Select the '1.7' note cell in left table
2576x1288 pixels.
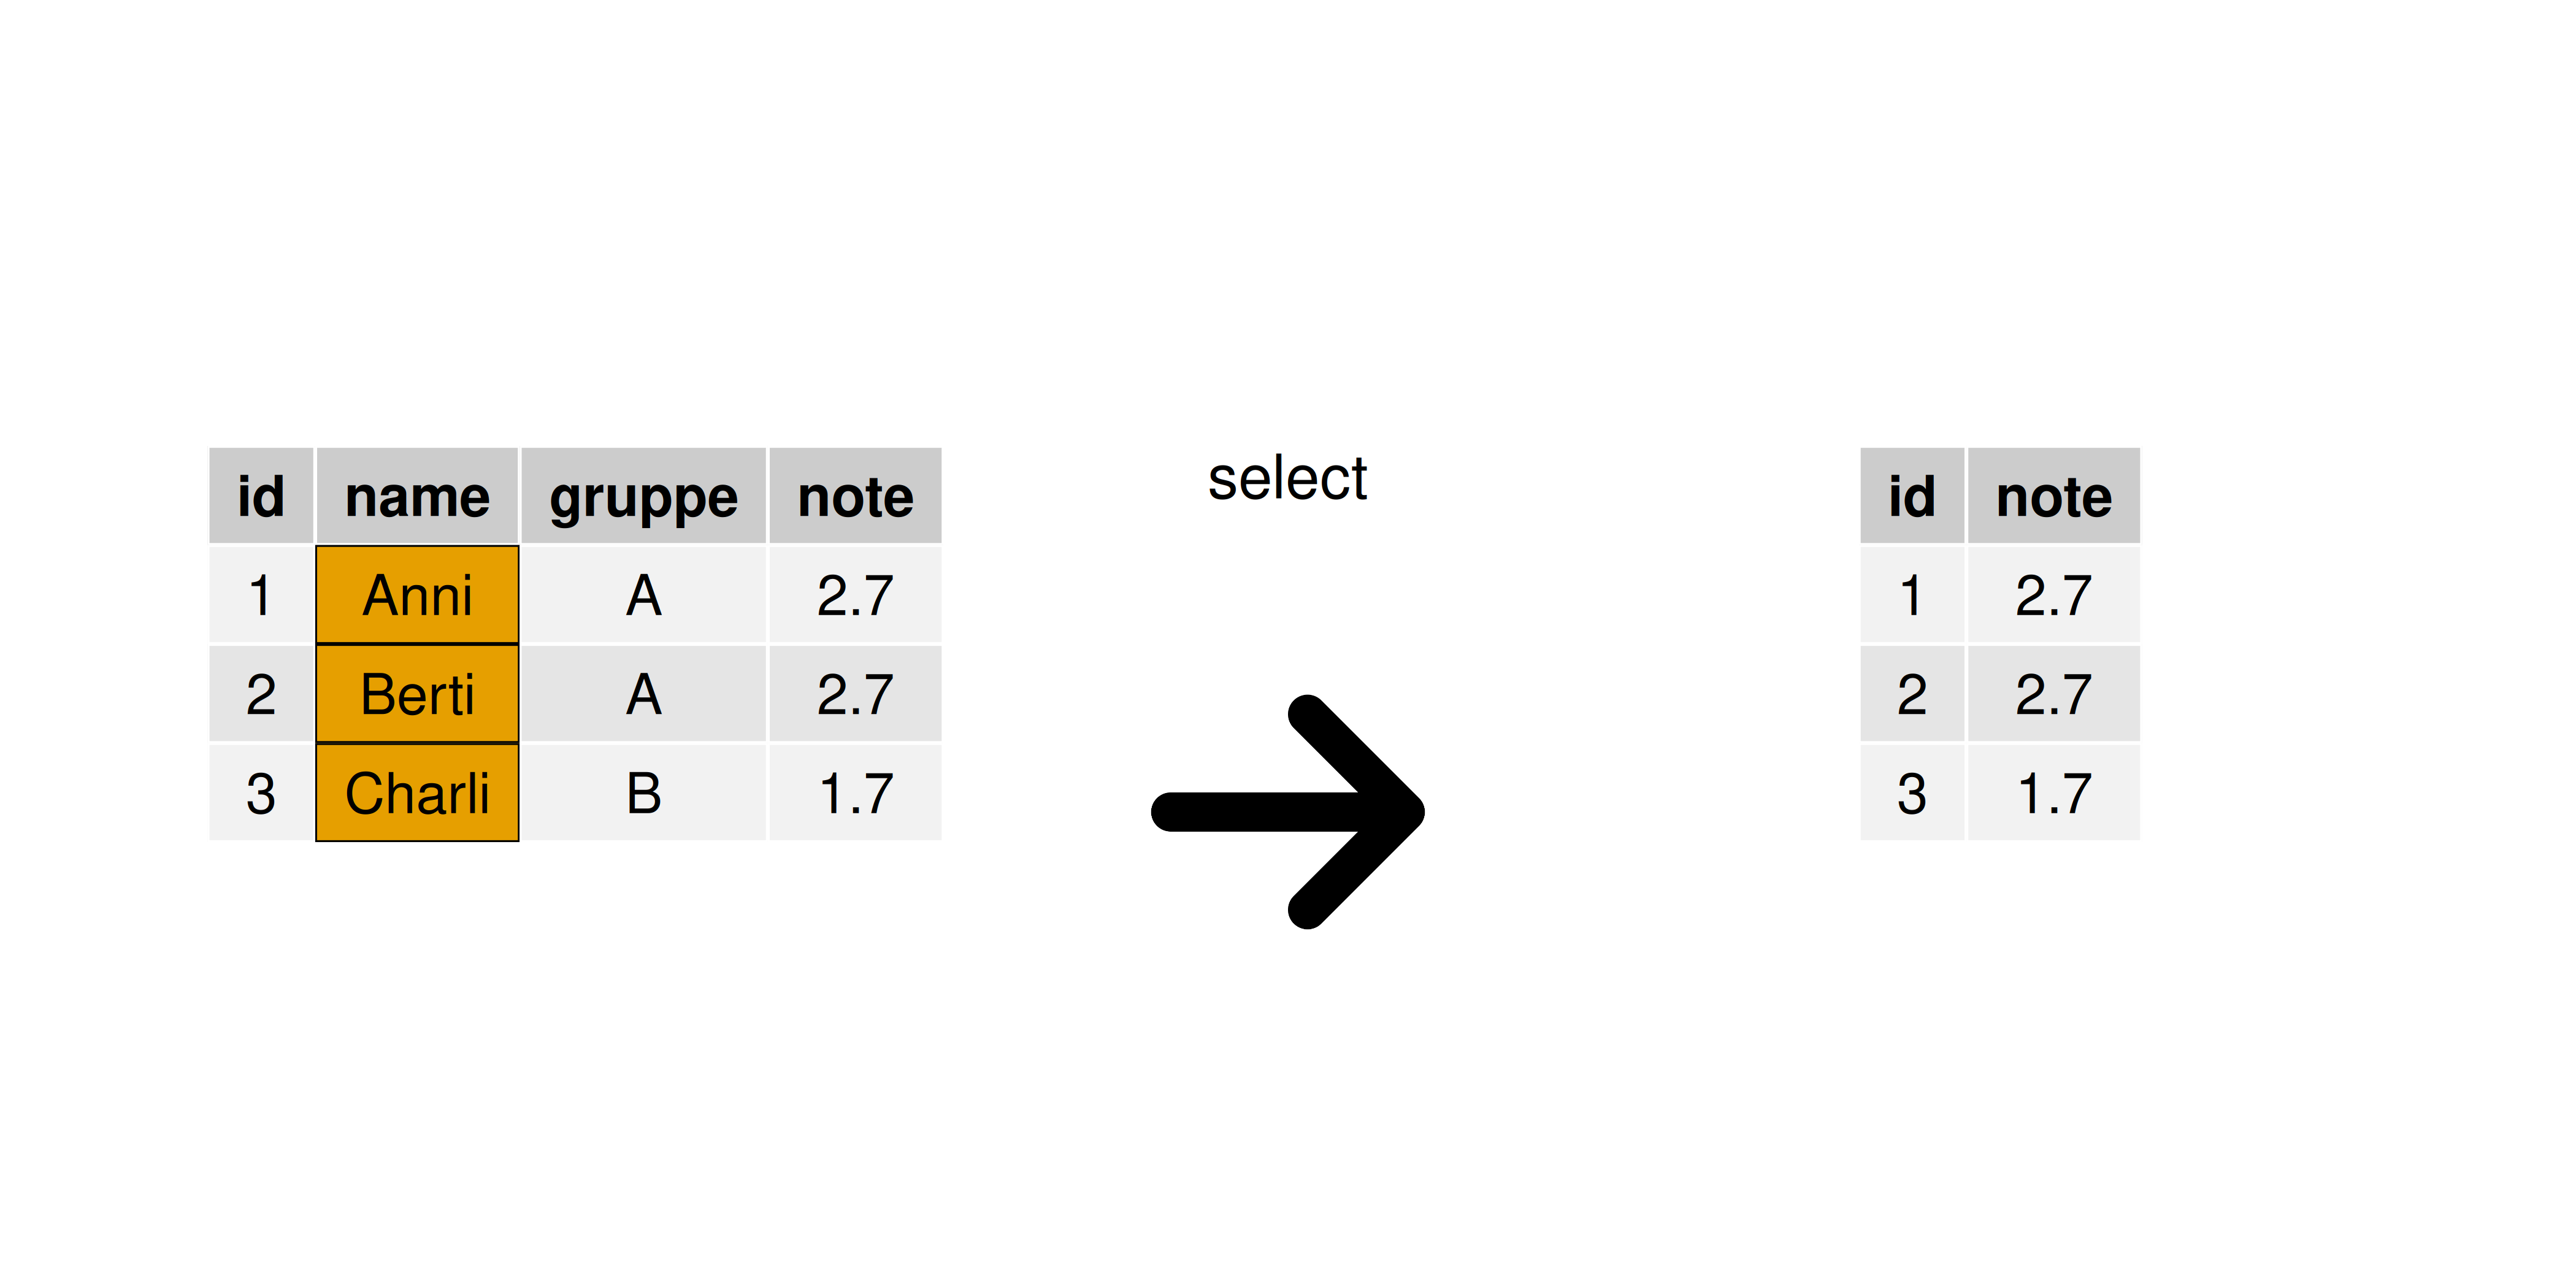(x=855, y=793)
